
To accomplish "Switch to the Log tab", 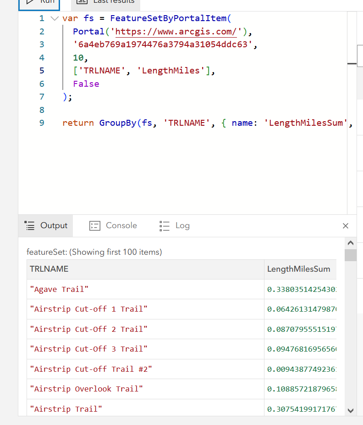I will 182,225.
